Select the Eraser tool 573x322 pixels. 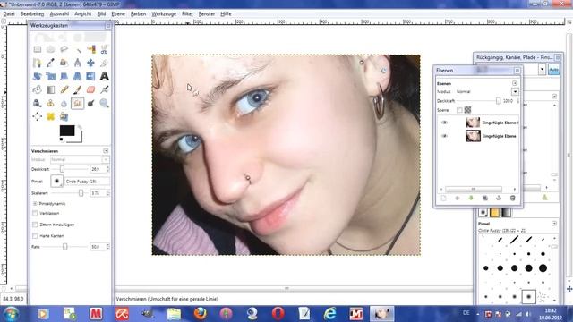pyautogui.click(x=91, y=89)
